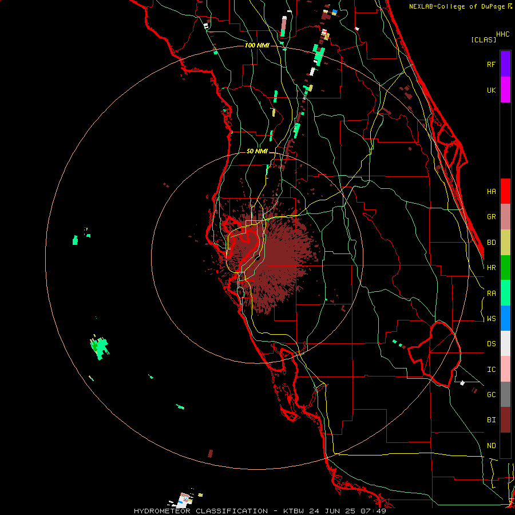The image size is (515, 515).
Task: Click the 'GC' legend label
Action: (x=491, y=395)
